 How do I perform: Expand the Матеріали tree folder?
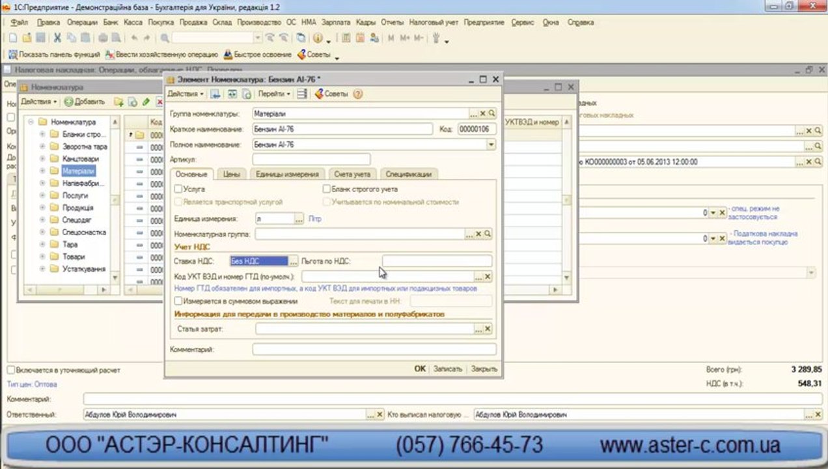pyautogui.click(x=42, y=171)
